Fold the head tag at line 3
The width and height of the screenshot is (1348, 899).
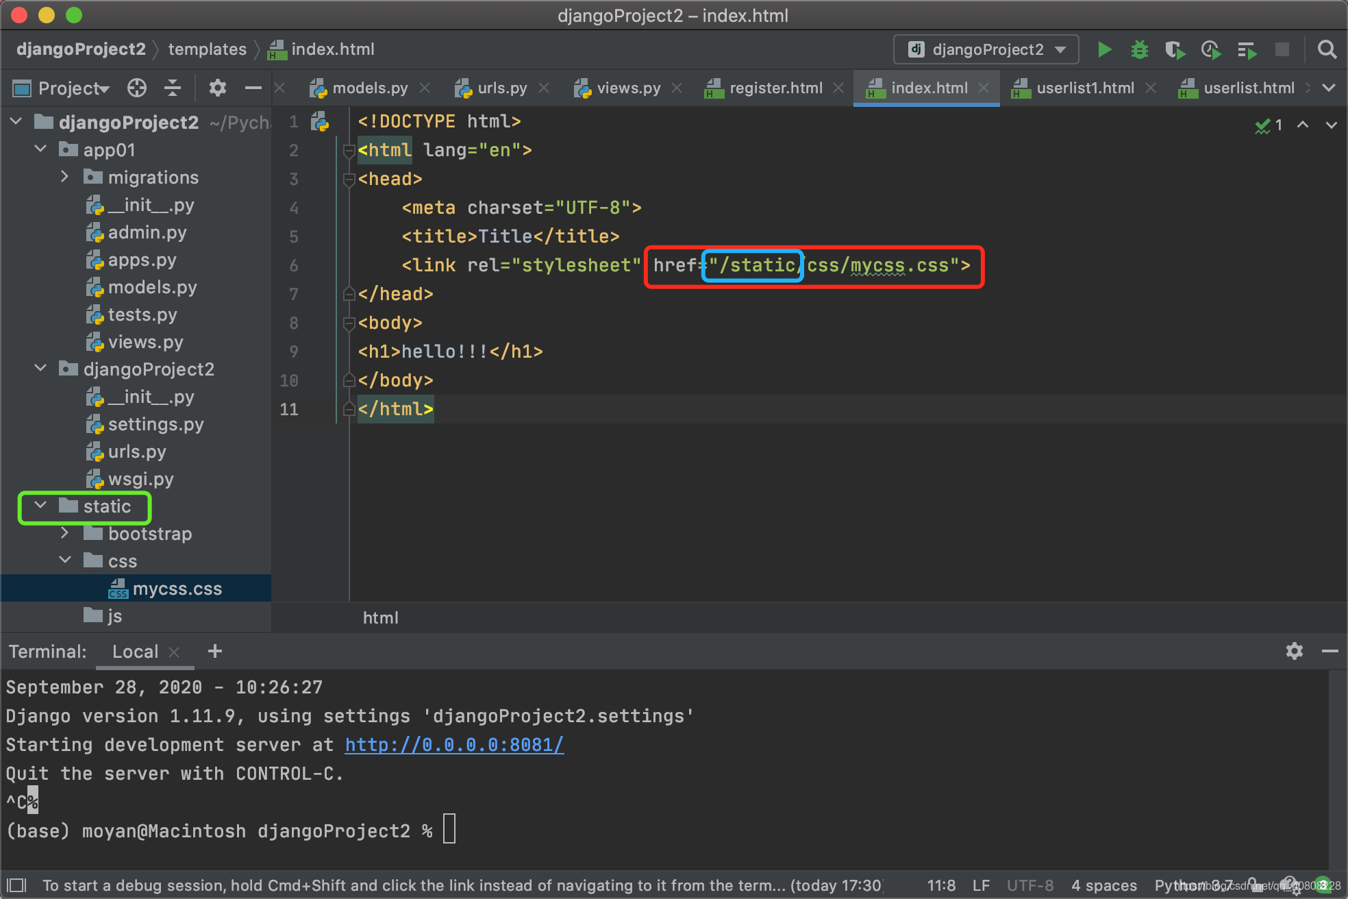click(349, 180)
